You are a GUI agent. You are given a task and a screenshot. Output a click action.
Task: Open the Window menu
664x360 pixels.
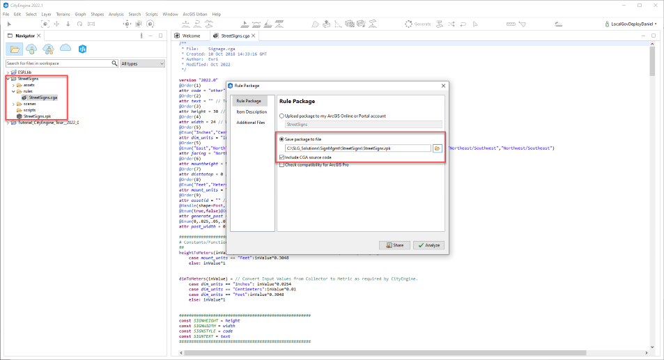click(170, 14)
